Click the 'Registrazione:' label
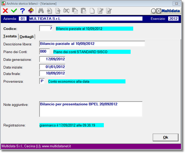The image size is (185, 153). click(14, 125)
